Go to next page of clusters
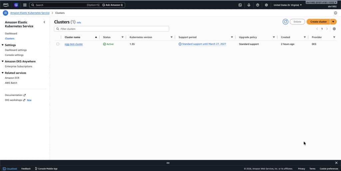This screenshot has width=341, height=171. point(327,29)
